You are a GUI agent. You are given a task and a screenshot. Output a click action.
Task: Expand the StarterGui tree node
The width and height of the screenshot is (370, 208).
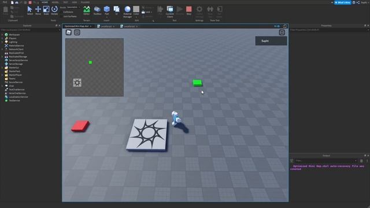(x=2, y=68)
